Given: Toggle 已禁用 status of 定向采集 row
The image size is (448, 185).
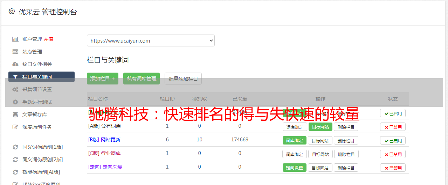Looking at the screenshot, I should click(x=393, y=168).
